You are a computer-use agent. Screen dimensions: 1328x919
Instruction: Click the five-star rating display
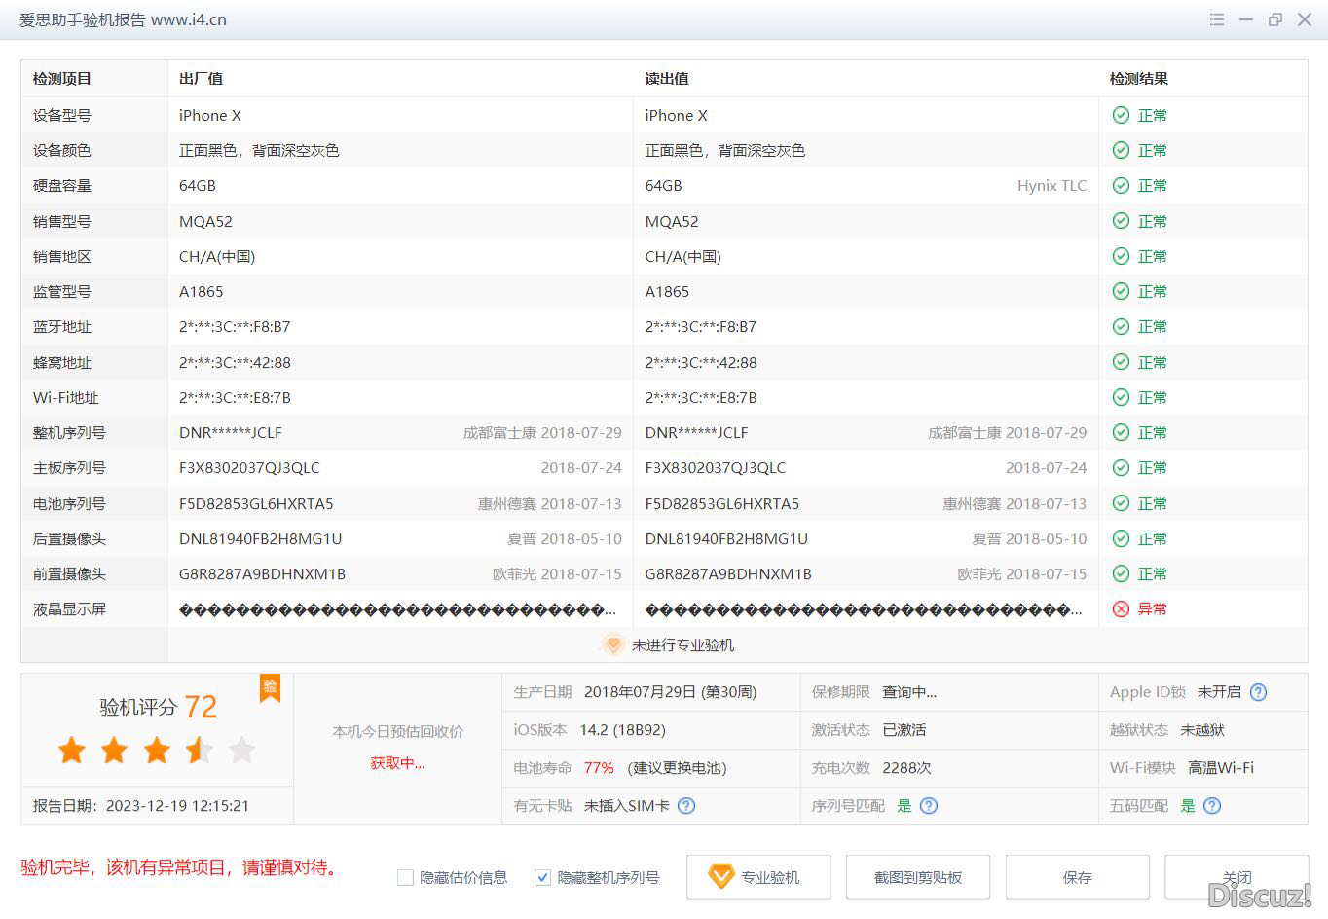[157, 750]
